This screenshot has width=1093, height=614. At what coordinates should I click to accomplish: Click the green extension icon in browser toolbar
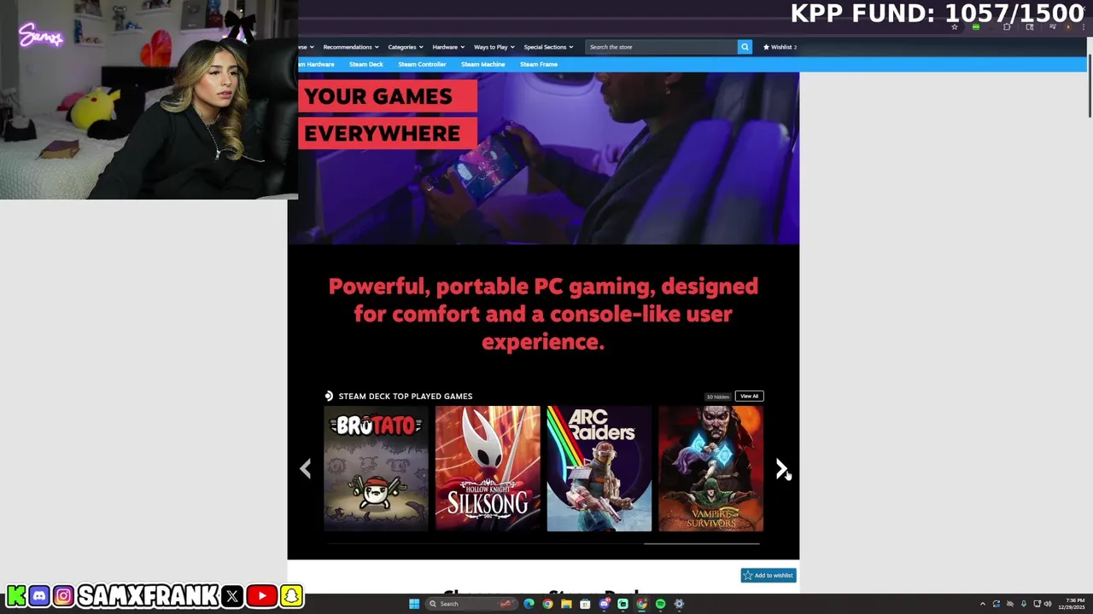coord(976,27)
